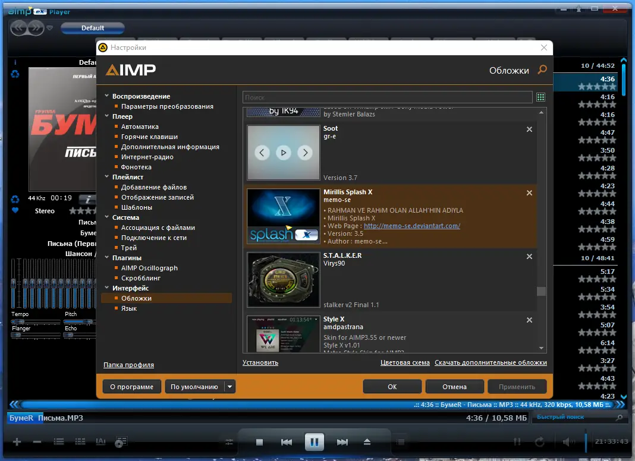Viewport: 635px width, 461px height.
Task: Toggle the heart favorite icon
Action: (x=15, y=210)
